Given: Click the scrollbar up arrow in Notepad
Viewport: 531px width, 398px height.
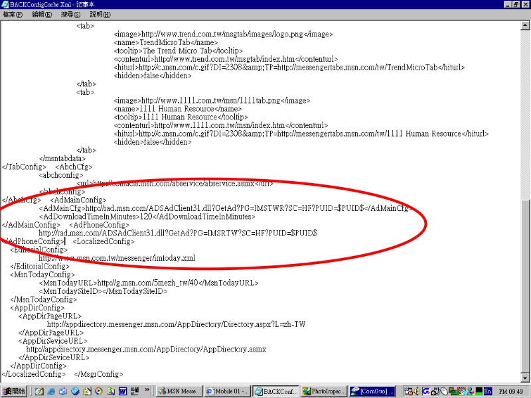Looking at the screenshot, I should pos(525,25).
